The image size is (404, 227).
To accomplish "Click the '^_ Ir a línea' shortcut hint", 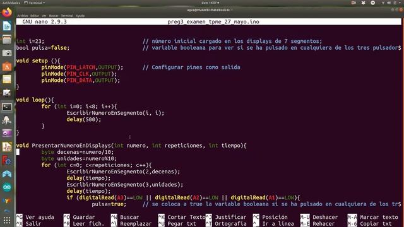I will [x=273, y=224].
